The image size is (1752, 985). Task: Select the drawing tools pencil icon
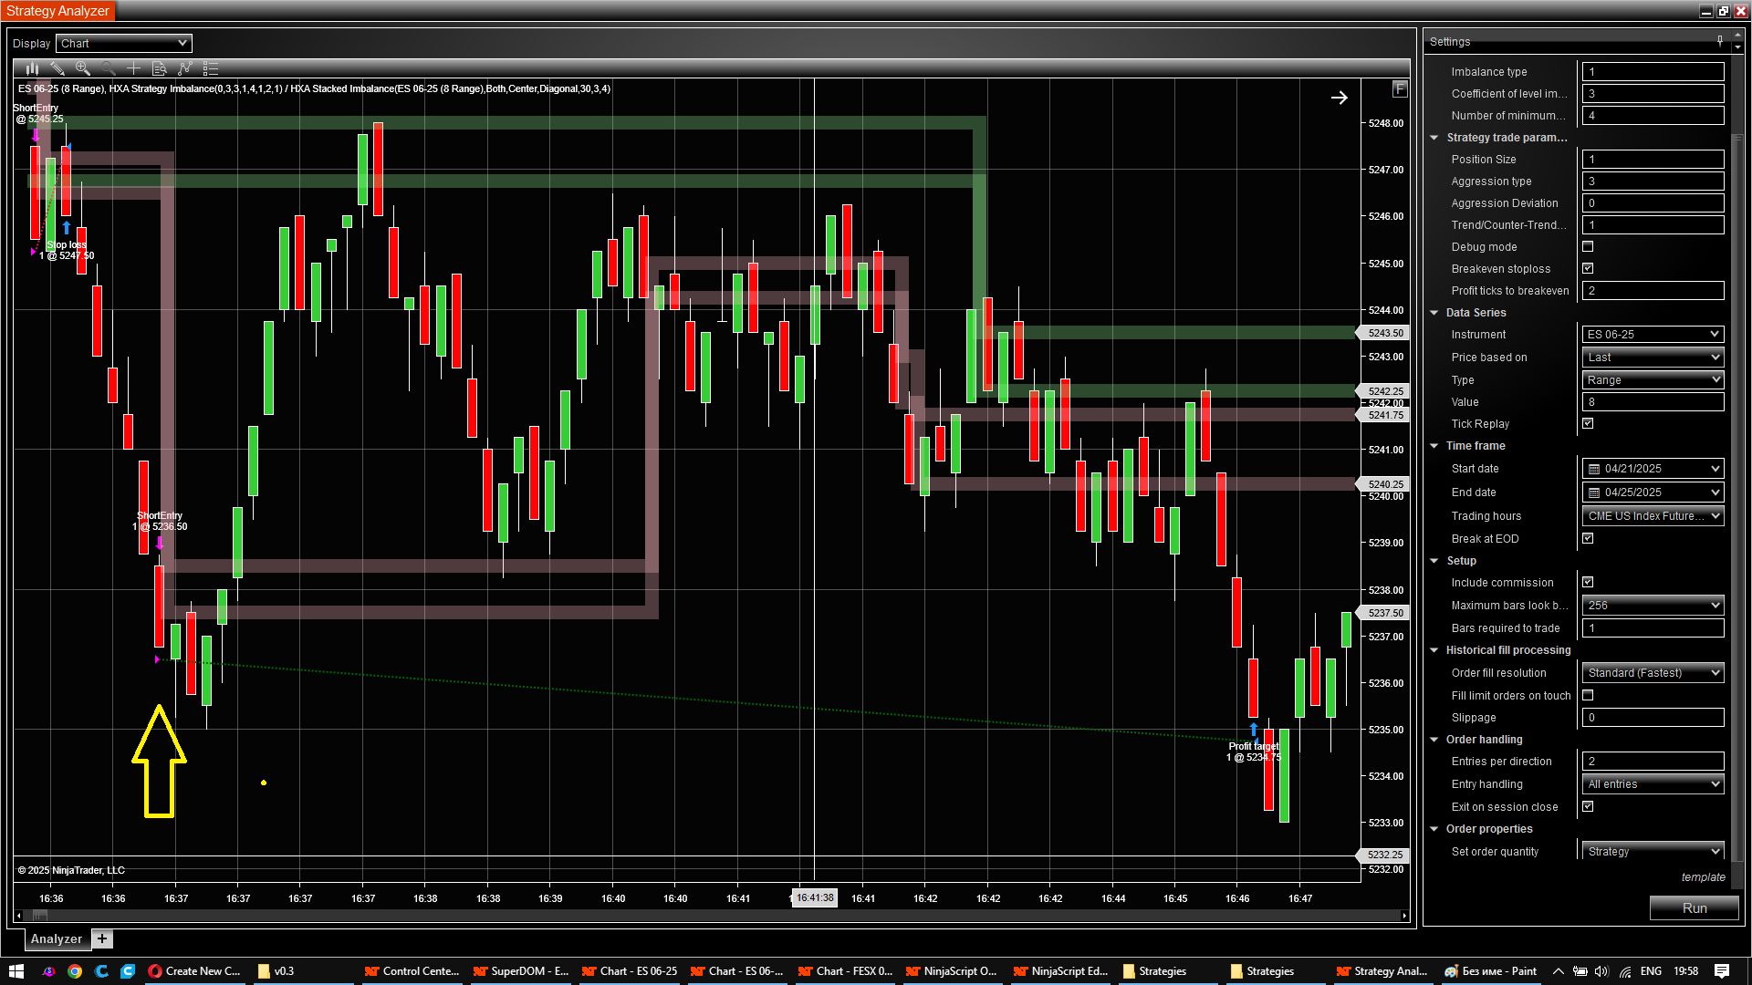(x=57, y=68)
